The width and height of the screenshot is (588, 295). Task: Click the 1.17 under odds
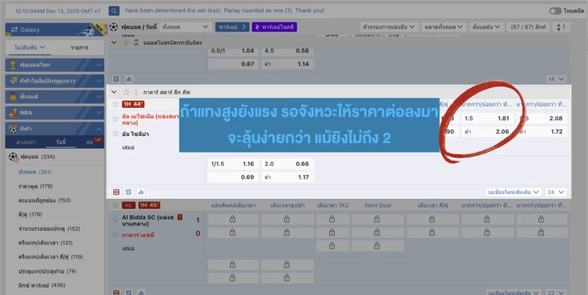[303, 177]
